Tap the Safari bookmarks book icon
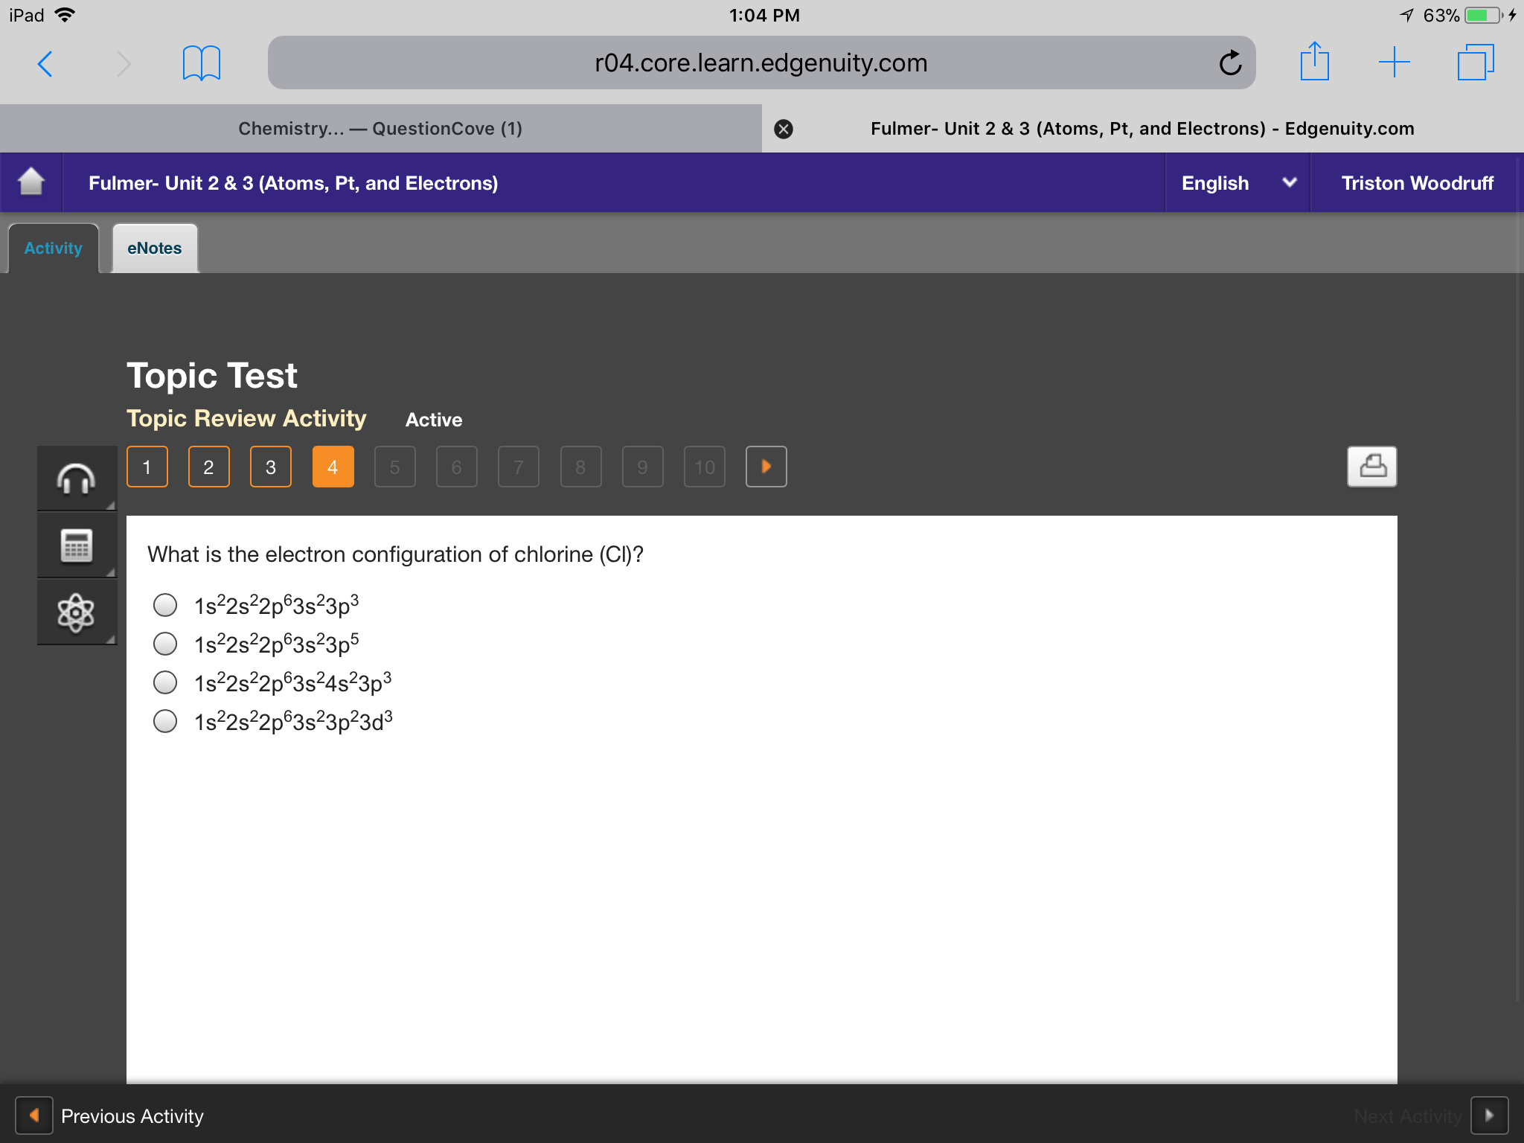The image size is (1524, 1143). pyautogui.click(x=201, y=63)
